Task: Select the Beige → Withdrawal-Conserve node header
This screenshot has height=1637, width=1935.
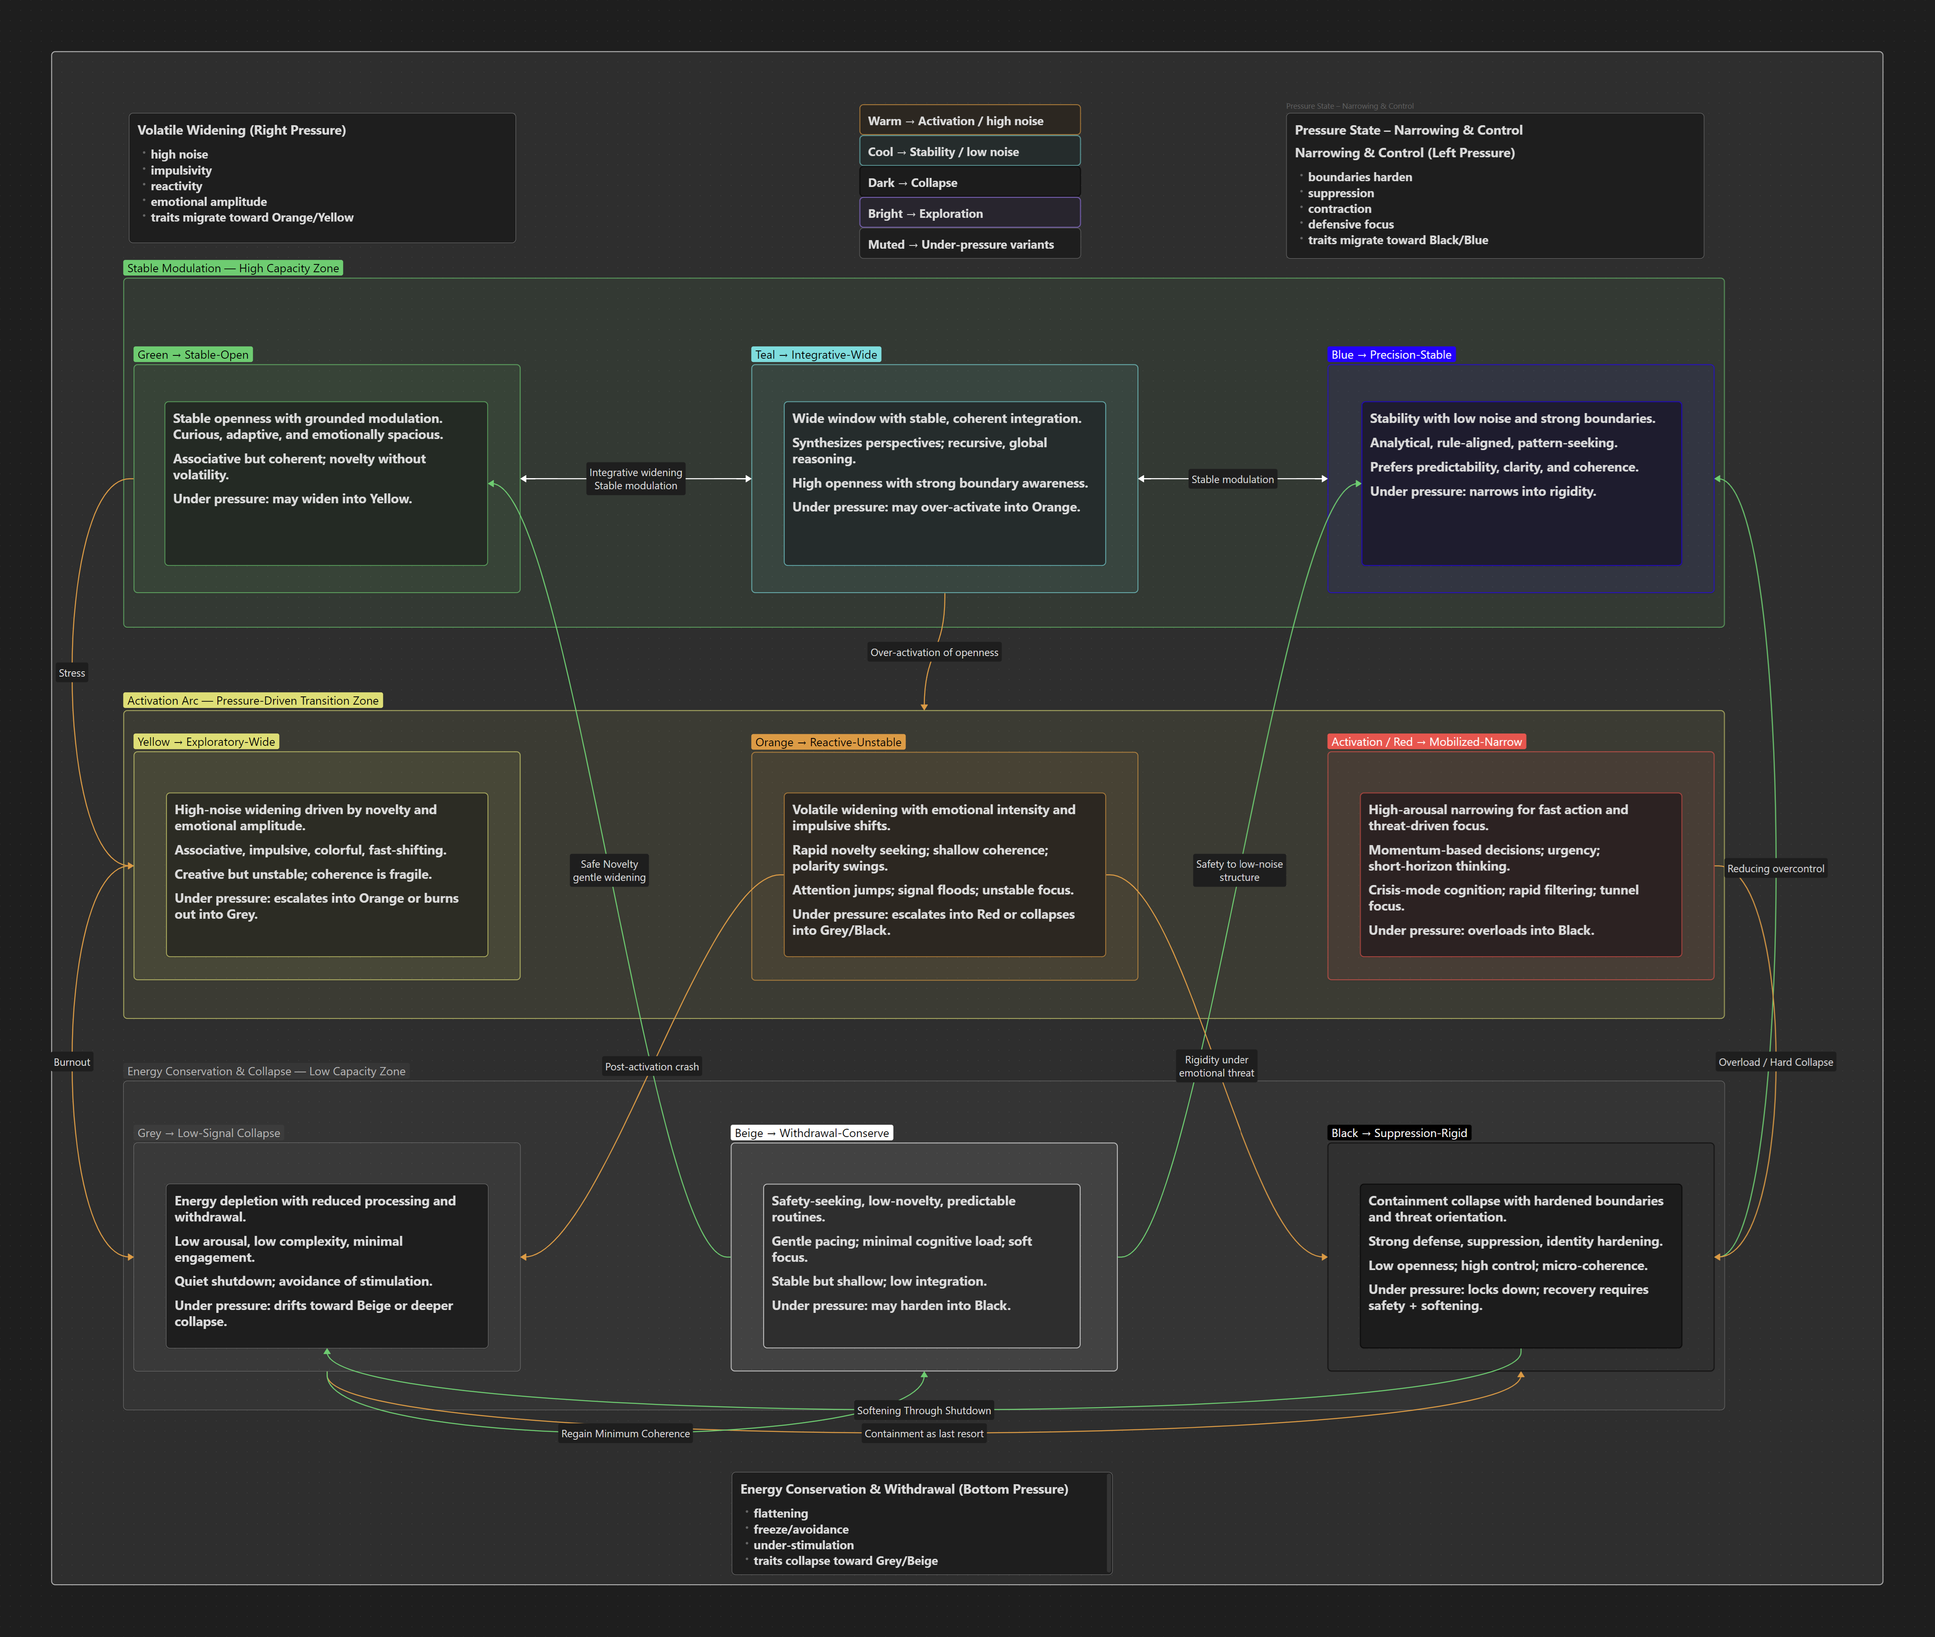Action: point(811,1132)
